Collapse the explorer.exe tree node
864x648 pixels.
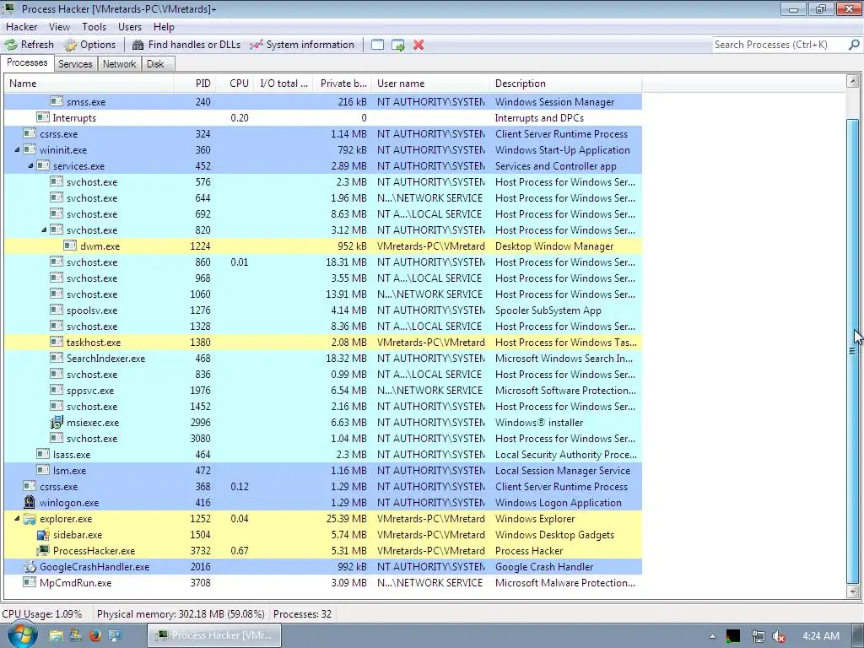17,519
